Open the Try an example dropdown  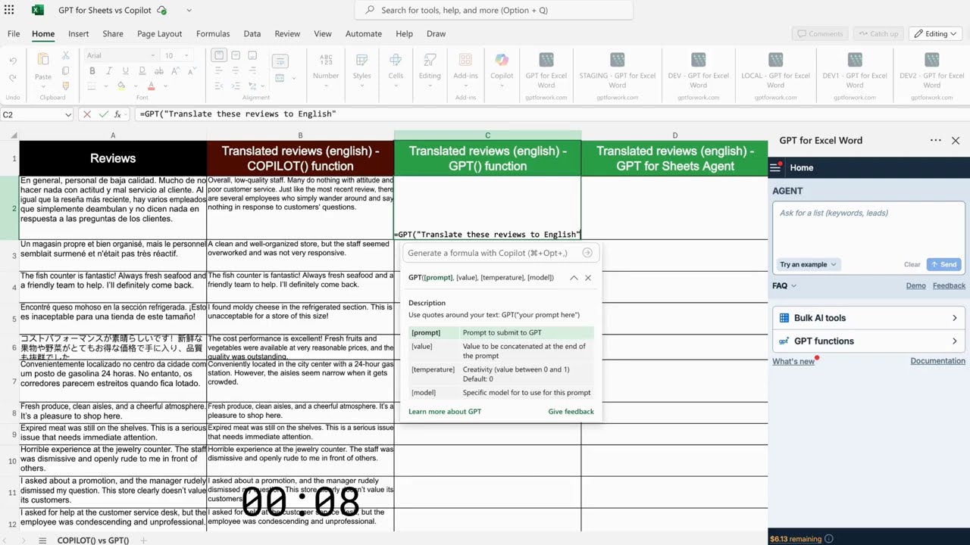click(808, 264)
